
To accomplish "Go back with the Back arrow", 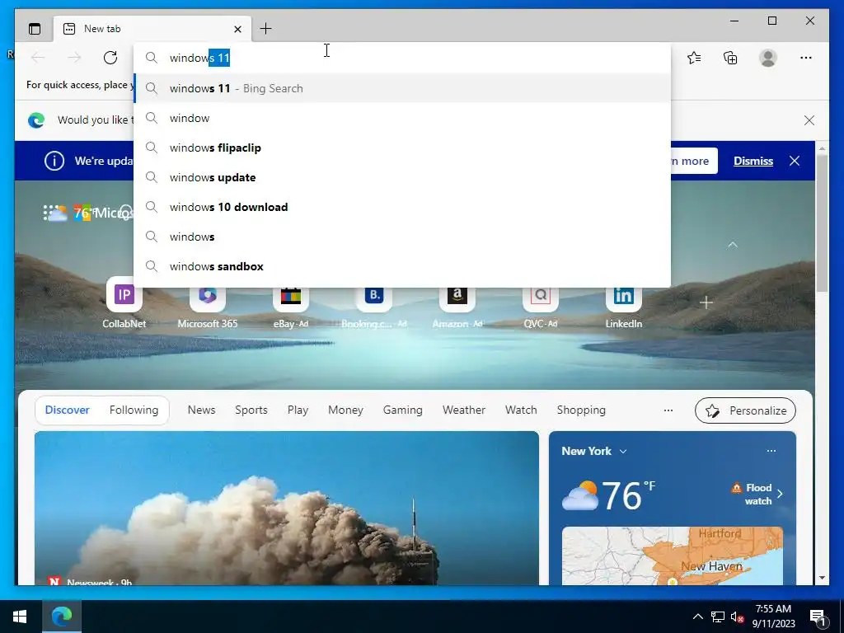I will 38,58.
